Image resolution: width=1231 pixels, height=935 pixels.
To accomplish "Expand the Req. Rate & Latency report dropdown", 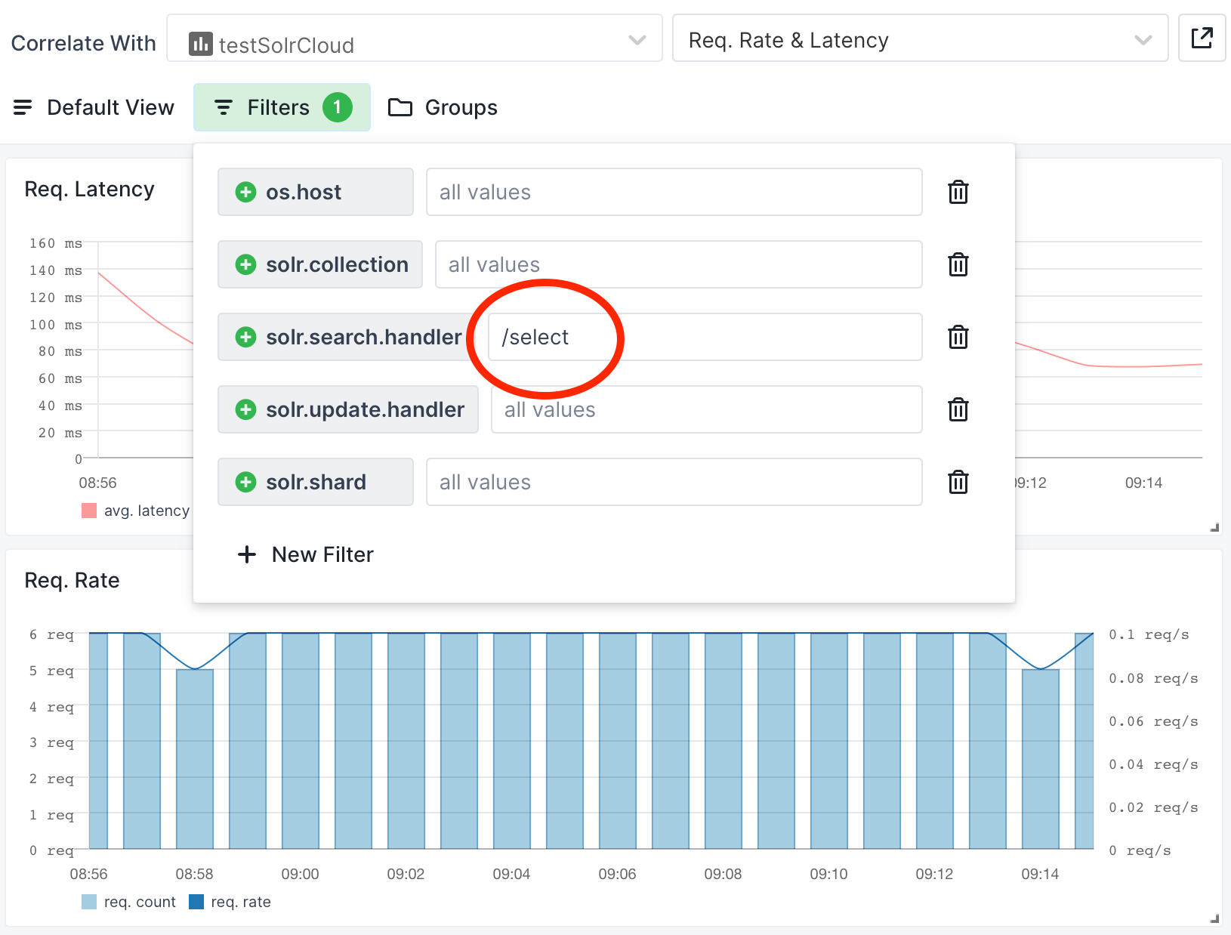I will coord(920,38).
